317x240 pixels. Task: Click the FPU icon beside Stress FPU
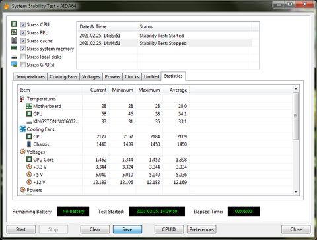coord(14,32)
